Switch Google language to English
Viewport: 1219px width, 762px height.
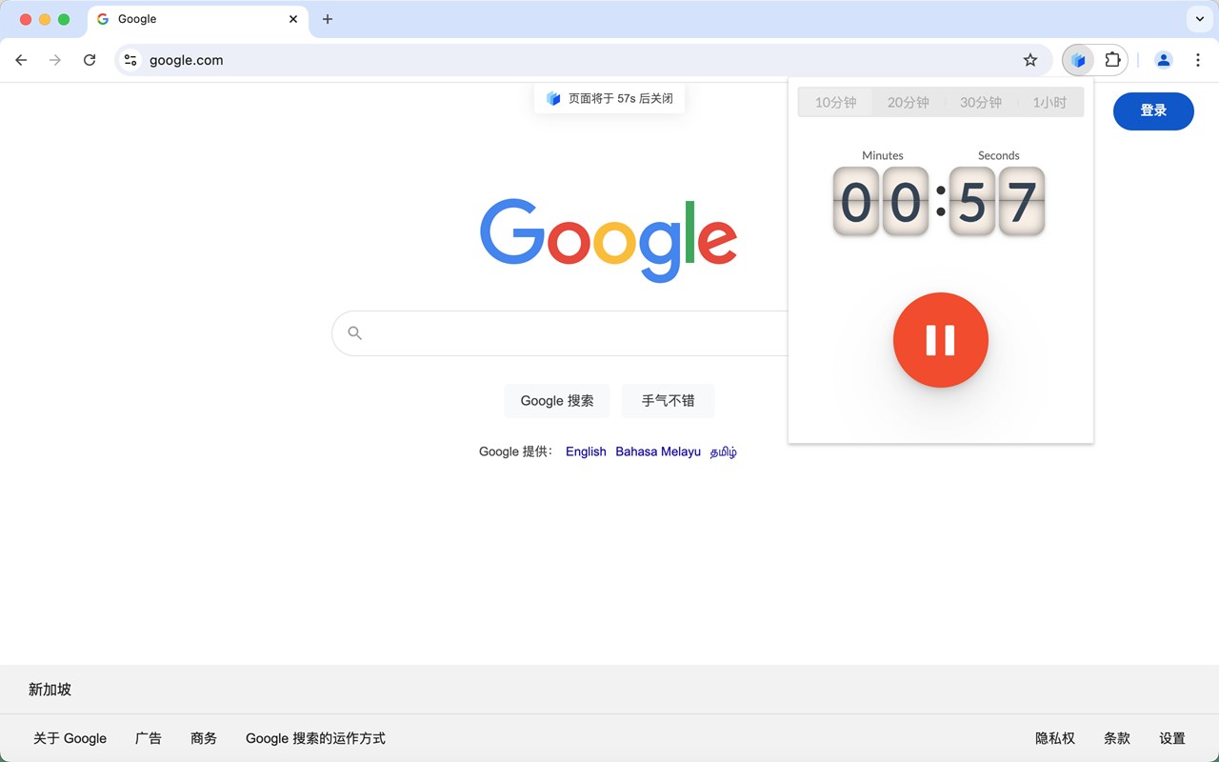pyautogui.click(x=586, y=451)
